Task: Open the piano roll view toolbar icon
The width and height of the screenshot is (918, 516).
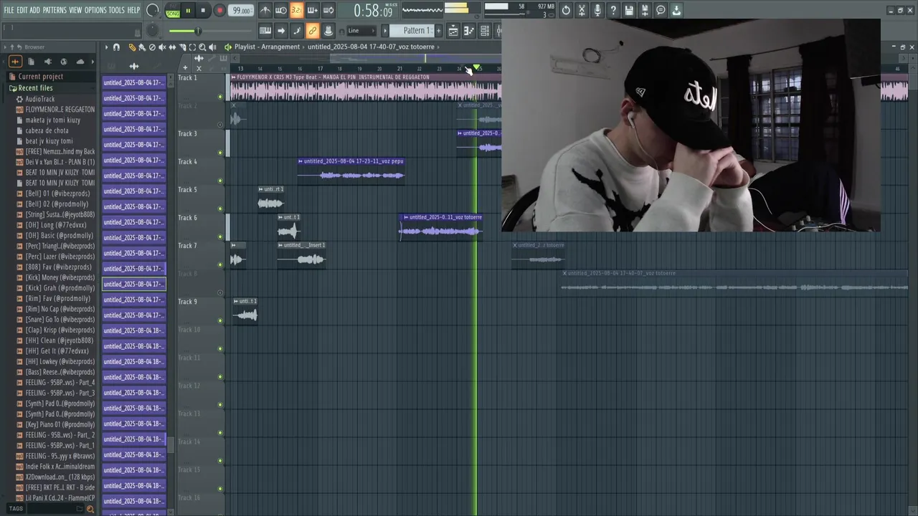Action: pyautogui.click(x=469, y=31)
